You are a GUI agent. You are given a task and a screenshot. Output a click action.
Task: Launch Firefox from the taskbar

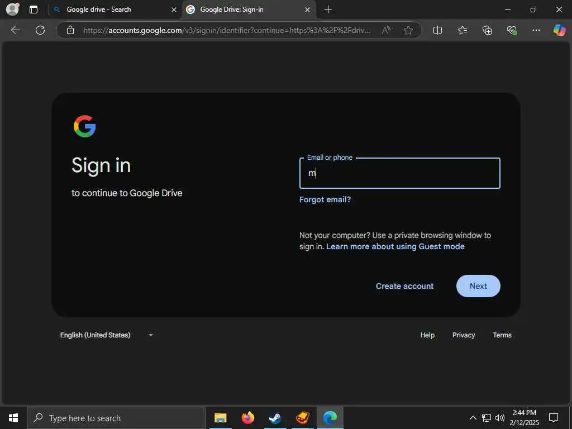tap(248, 418)
